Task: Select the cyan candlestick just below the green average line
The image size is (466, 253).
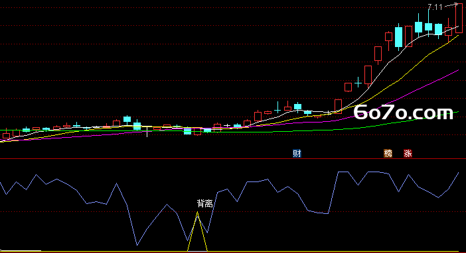Action: point(188,130)
